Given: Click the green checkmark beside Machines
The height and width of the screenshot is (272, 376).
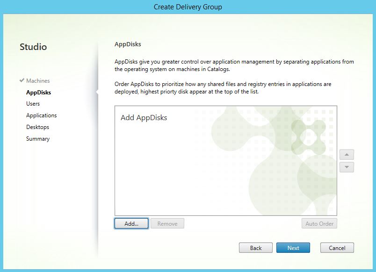Looking at the screenshot, I should pyautogui.click(x=22, y=80).
